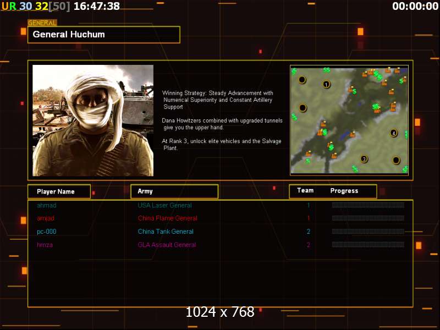This screenshot has height=330, width=440.
Task: Click the 00:00:00 elapsed timer
Action: coord(415,6)
